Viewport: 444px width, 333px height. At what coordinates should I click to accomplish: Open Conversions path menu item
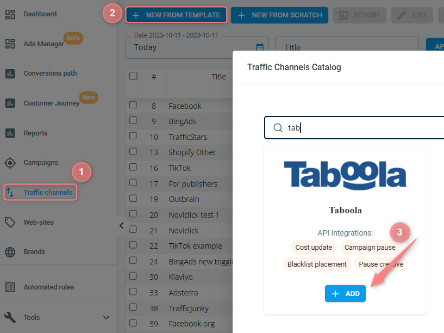(50, 73)
